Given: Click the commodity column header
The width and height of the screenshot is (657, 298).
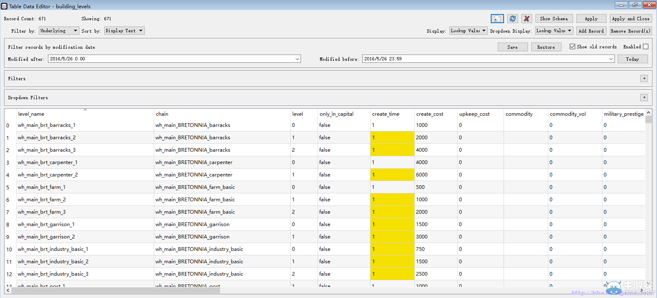Looking at the screenshot, I should click(526, 114).
